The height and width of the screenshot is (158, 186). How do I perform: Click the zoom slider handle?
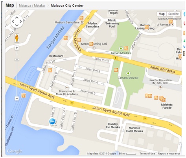17,60
